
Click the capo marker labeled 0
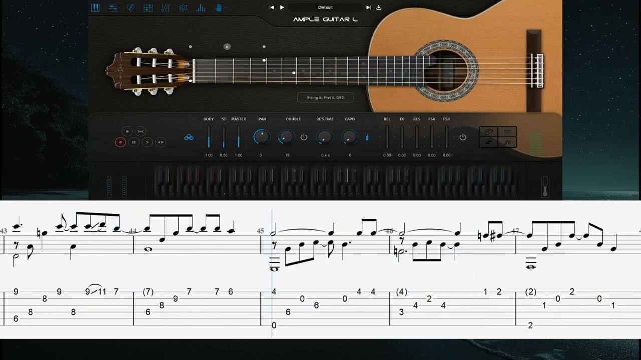(x=227, y=47)
